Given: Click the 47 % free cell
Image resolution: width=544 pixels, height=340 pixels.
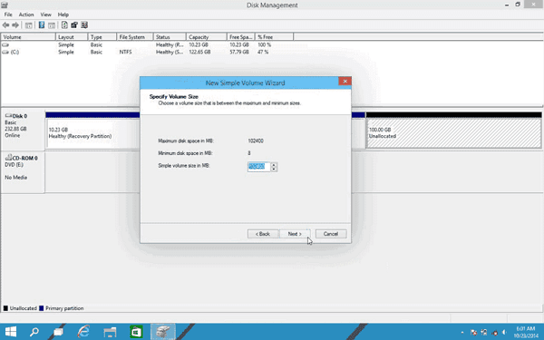Looking at the screenshot, I should pos(263,52).
